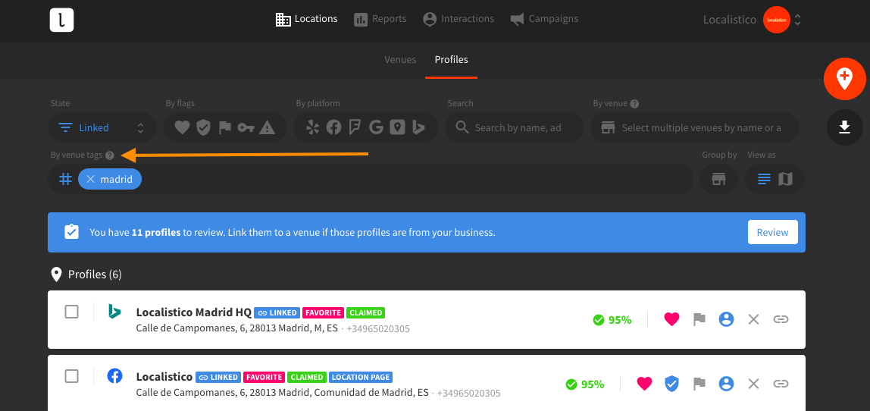Filter by flagged profiles flag icon
Screen dimensions: 870x411
(225, 127)
